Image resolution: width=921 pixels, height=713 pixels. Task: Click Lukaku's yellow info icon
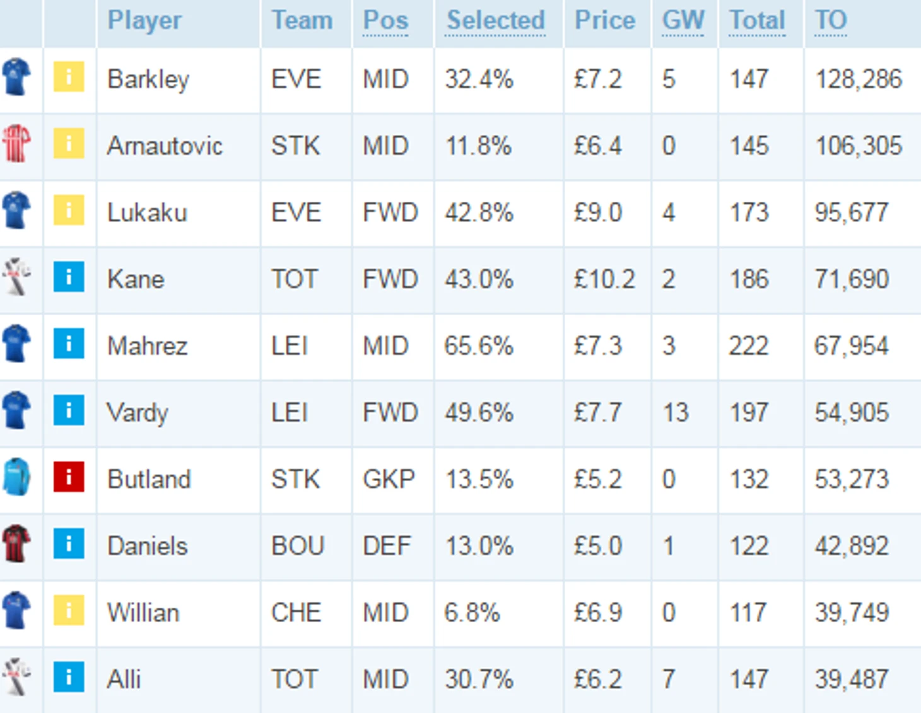69,210
